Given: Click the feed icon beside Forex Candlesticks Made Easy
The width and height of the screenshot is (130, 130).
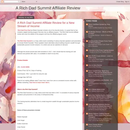Looking at the screenshot, I should point(87,71).
